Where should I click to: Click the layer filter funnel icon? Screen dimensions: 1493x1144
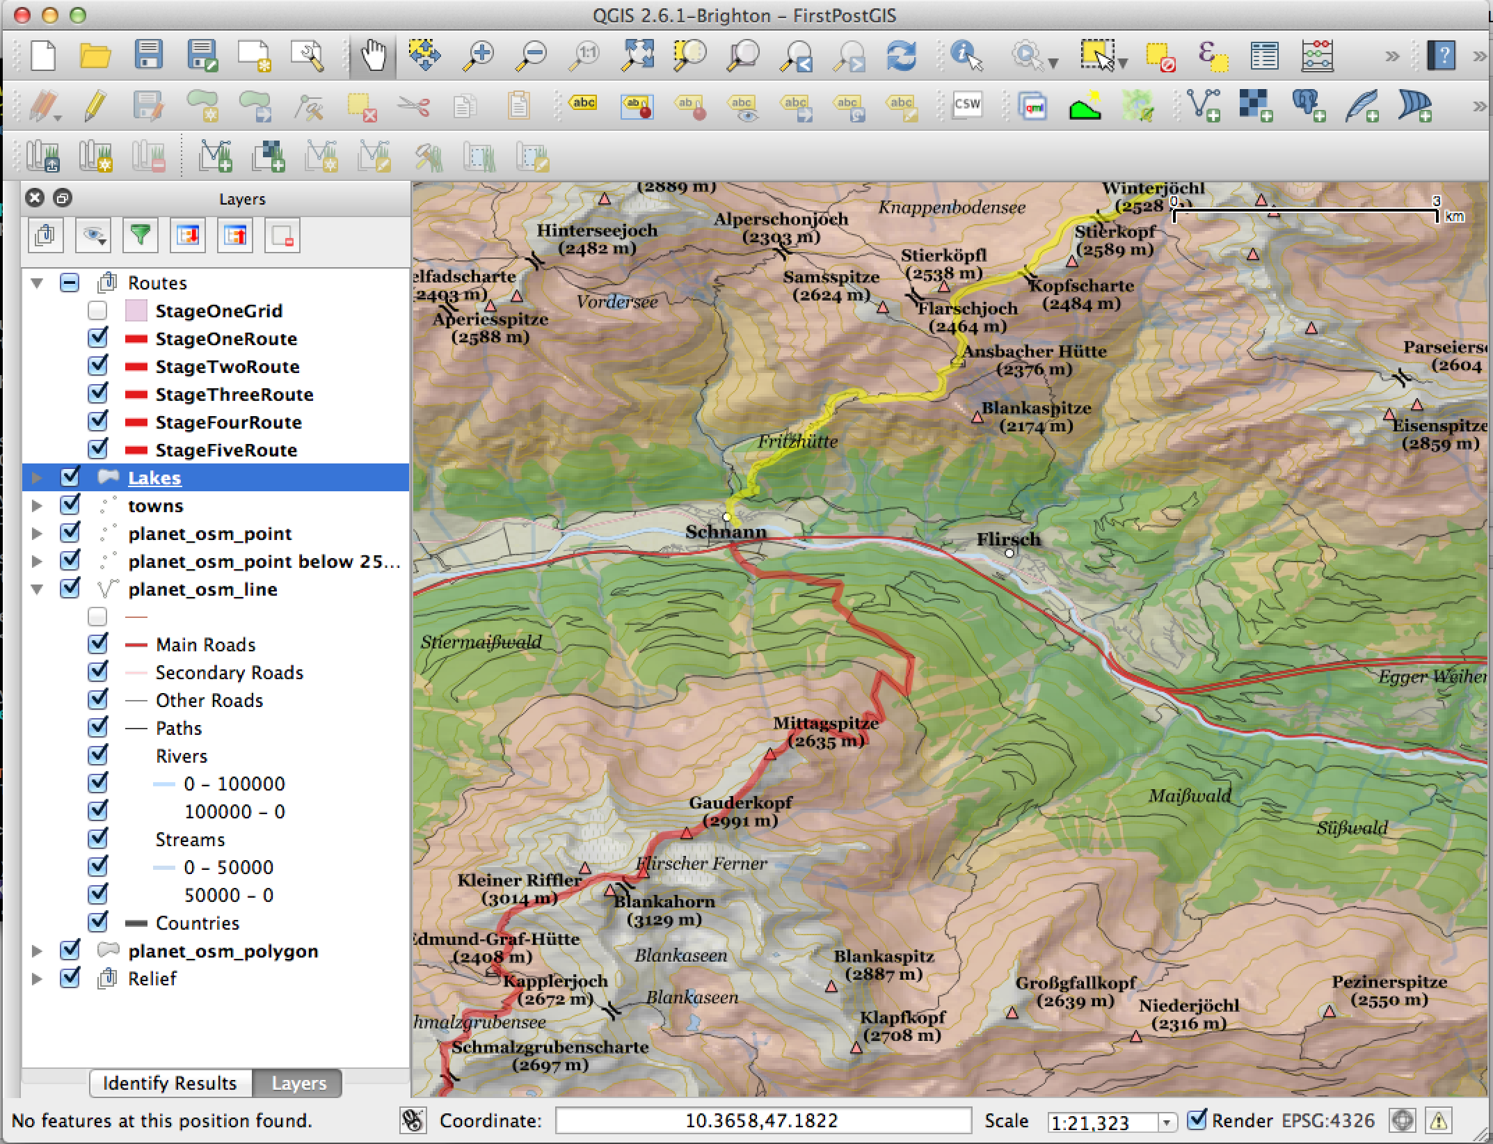click(x=141, y=235)
